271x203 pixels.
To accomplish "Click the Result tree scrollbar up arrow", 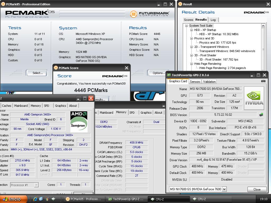I will [263, 26].
